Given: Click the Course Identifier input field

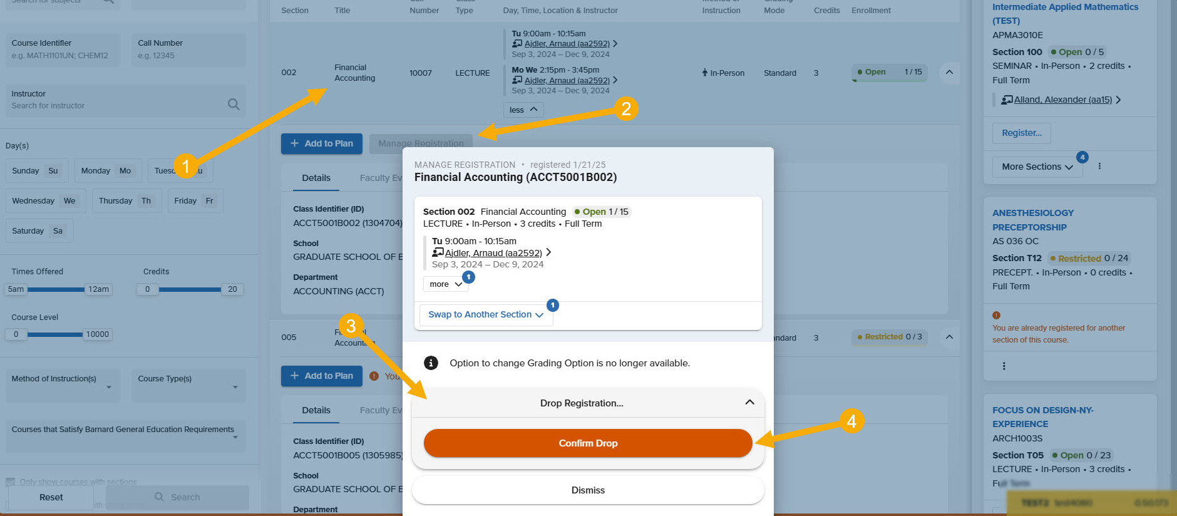Looking at the screenshot, I should click(x=63, y=56).
